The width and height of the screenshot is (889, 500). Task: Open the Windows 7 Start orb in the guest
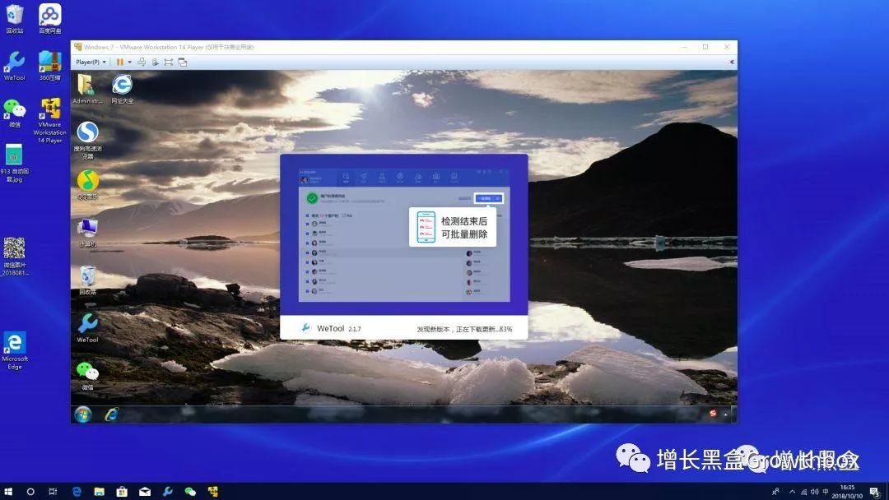pos(83,414)
